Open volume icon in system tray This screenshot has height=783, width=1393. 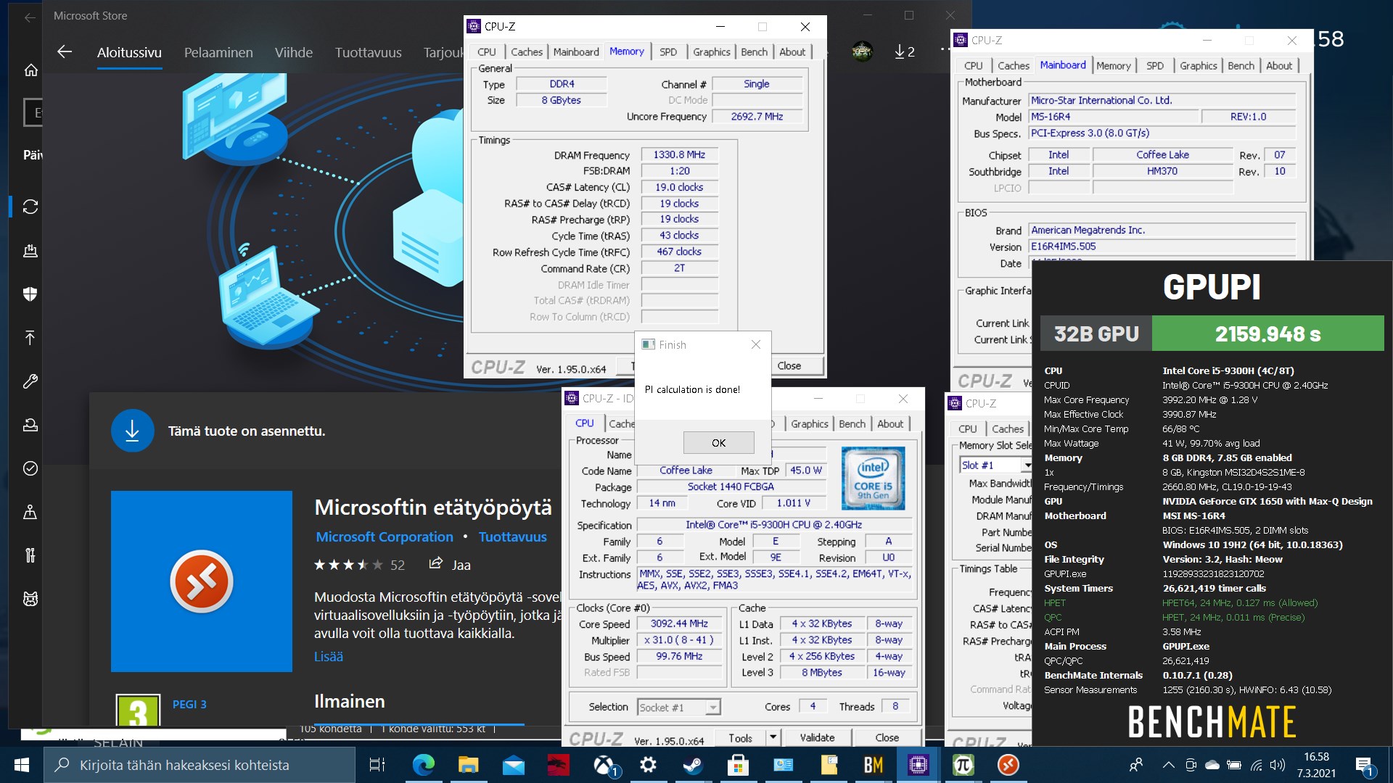(x=1278, y=765)
